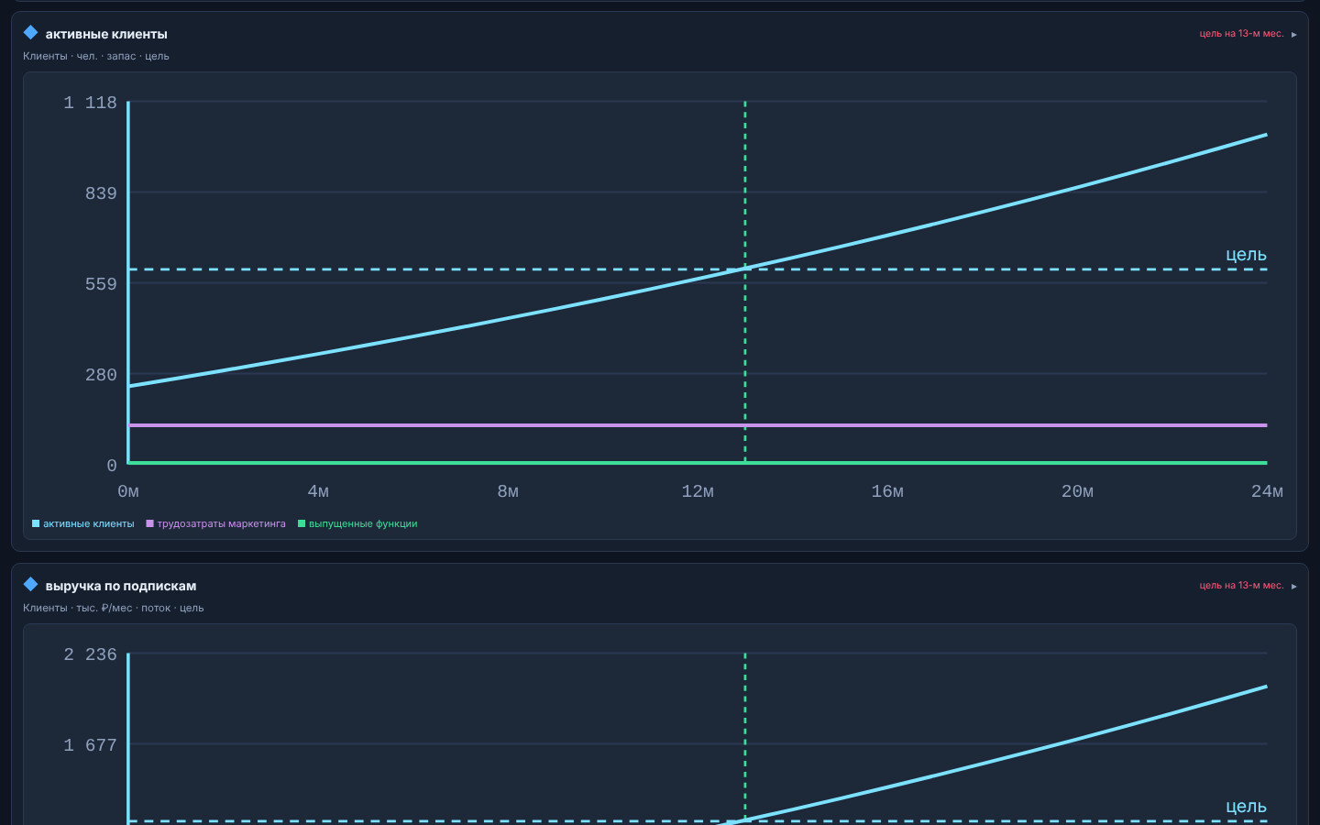Click the 559 y-axis value
The height and width of the screenshot is (825, 1320).
click(x=101, y=284)
